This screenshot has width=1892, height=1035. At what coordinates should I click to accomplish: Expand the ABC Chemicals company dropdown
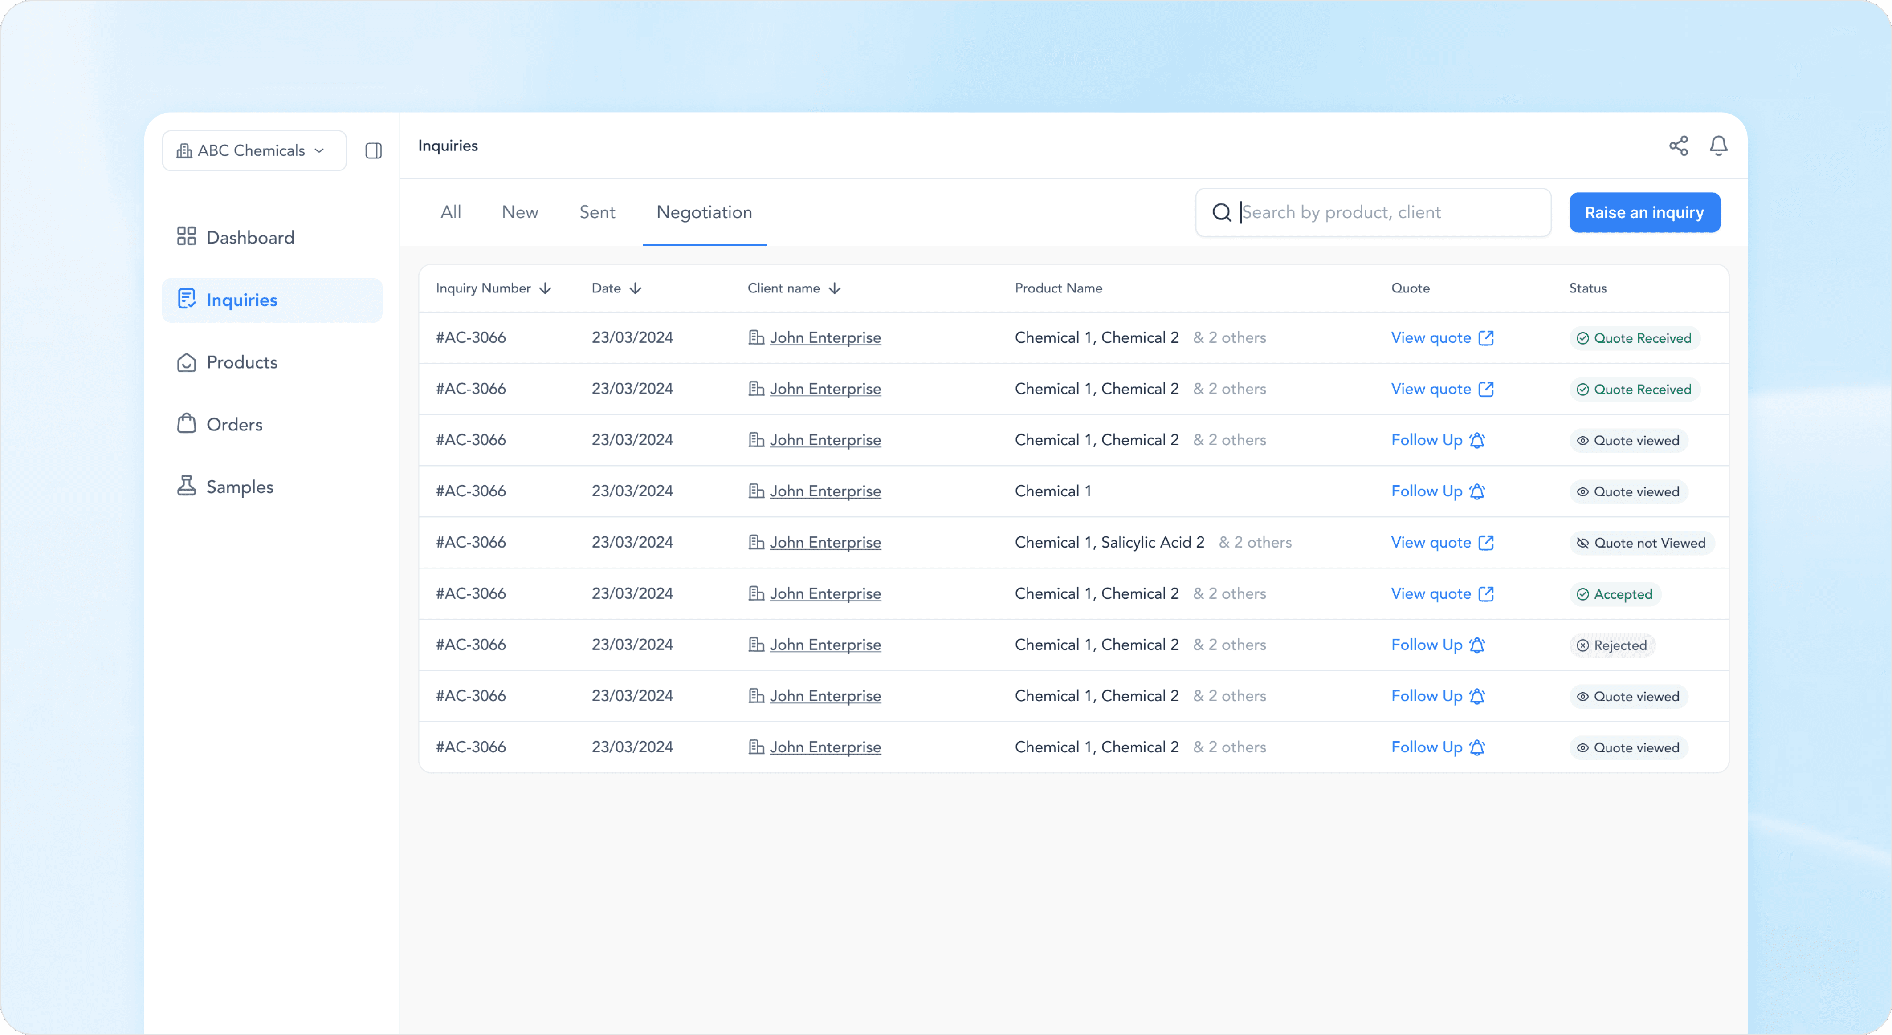pos(253,150)
